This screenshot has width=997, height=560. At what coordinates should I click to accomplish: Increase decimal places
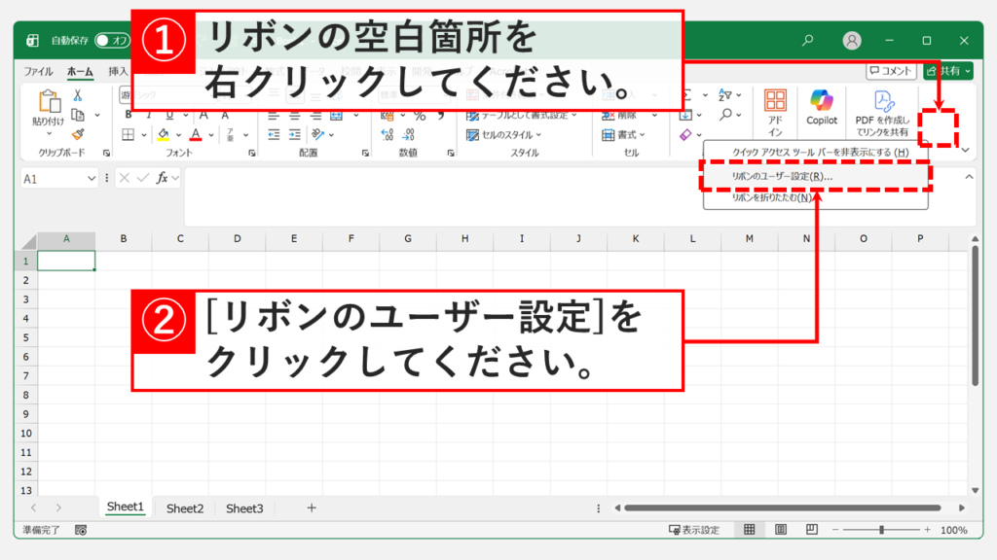[387, 134]
